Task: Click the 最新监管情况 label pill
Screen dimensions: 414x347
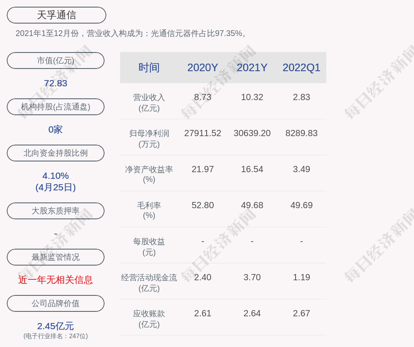Action: [x=56, y=257]
